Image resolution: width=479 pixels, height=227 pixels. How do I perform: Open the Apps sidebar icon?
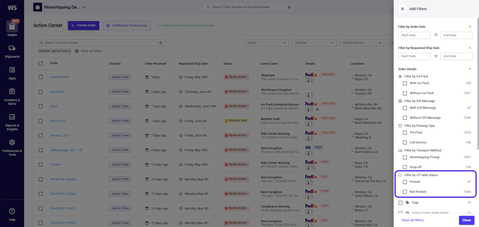tap(12, 73)
